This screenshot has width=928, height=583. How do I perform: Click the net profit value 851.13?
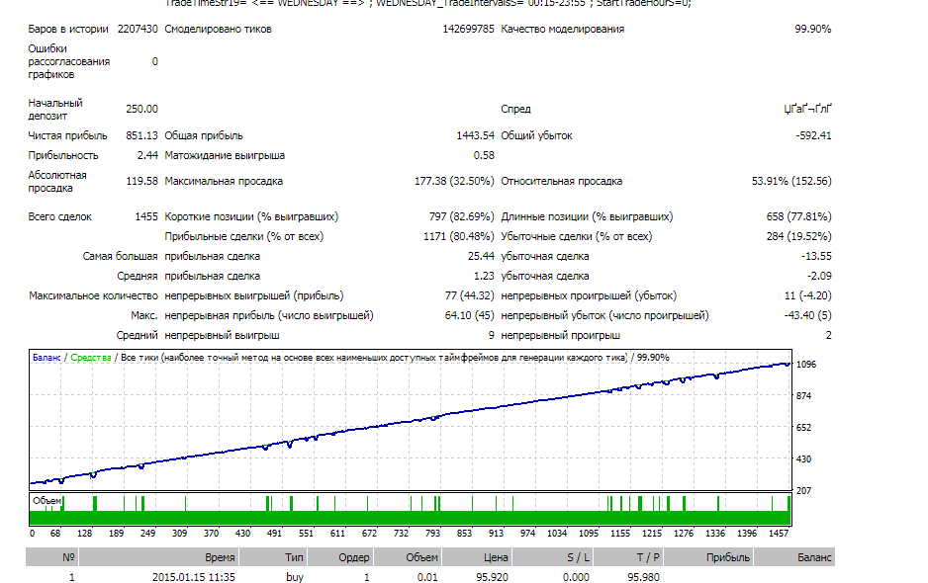pos(141,135)
